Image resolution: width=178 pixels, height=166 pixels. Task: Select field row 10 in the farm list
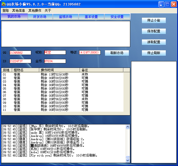(x=62, y=106)
